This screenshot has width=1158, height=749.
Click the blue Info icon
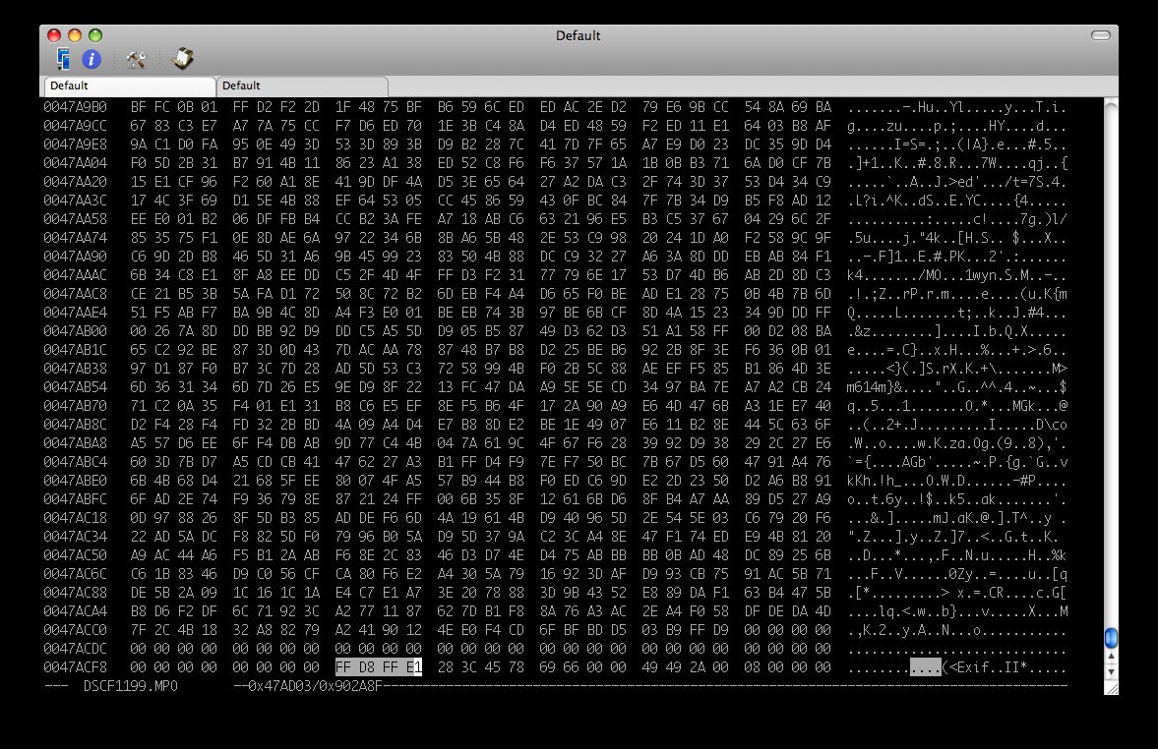[x=91, y=59]
